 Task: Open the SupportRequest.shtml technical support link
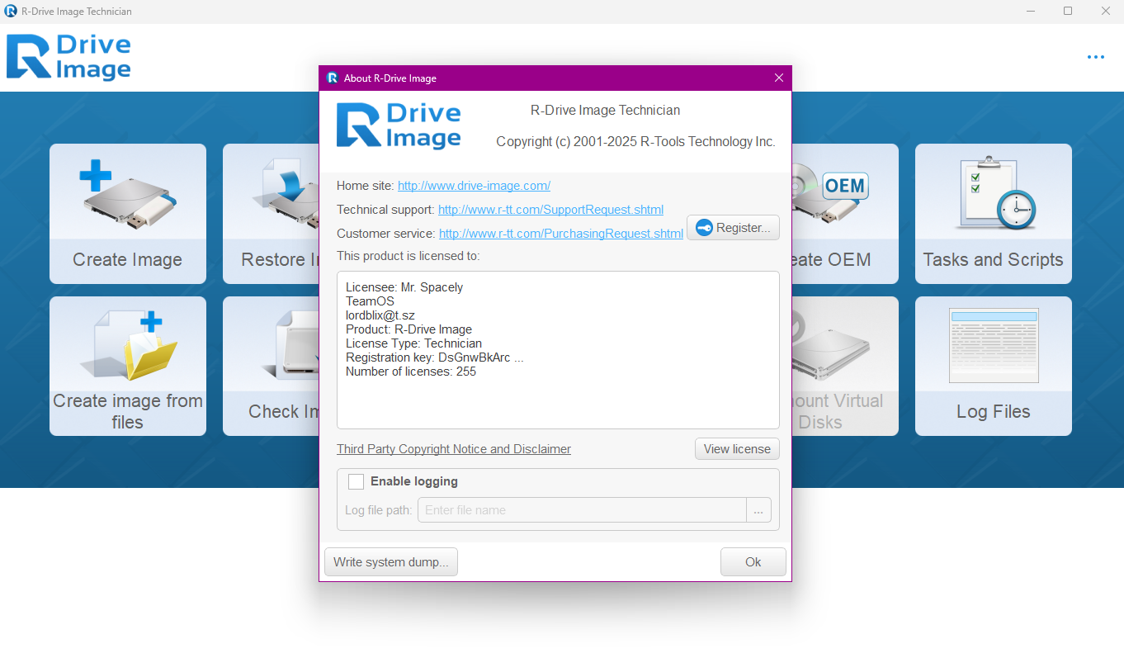550,210
